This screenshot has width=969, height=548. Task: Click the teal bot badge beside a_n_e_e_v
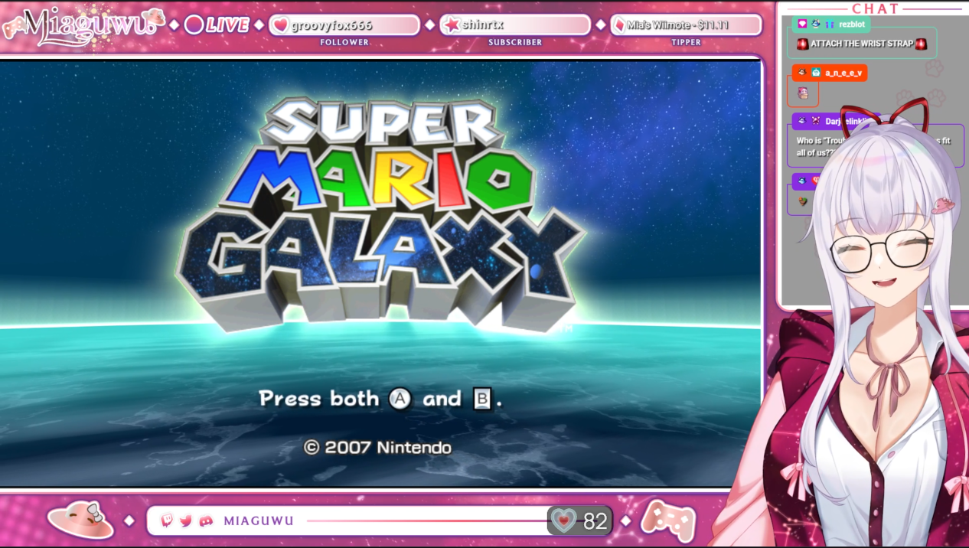[x=816, y=73]
